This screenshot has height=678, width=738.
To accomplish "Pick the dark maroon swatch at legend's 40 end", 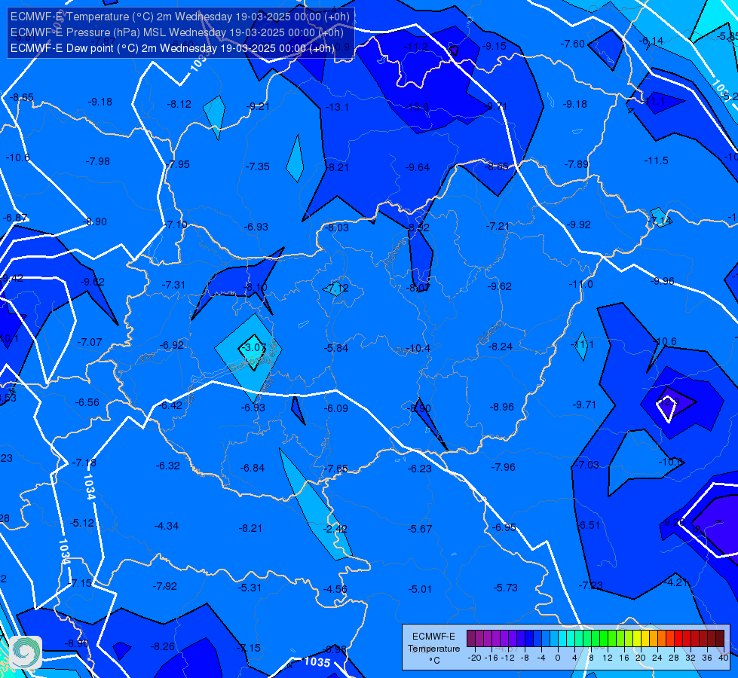I will click(x=720, y=639).
